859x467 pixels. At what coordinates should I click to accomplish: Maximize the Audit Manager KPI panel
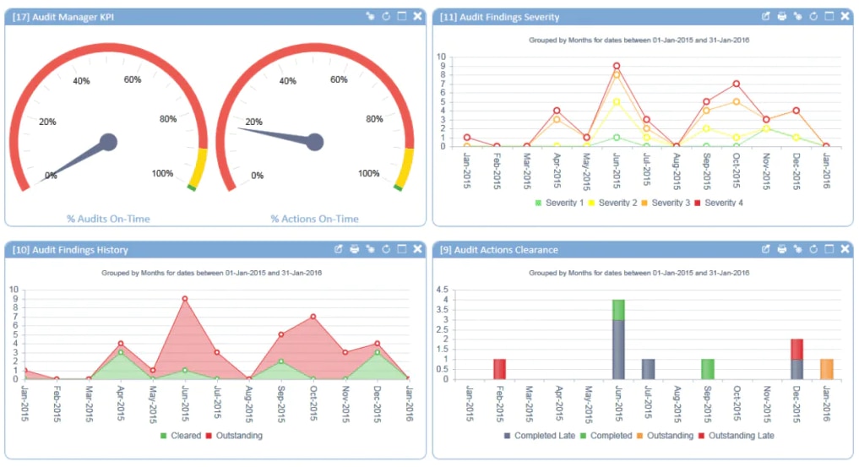401,16
